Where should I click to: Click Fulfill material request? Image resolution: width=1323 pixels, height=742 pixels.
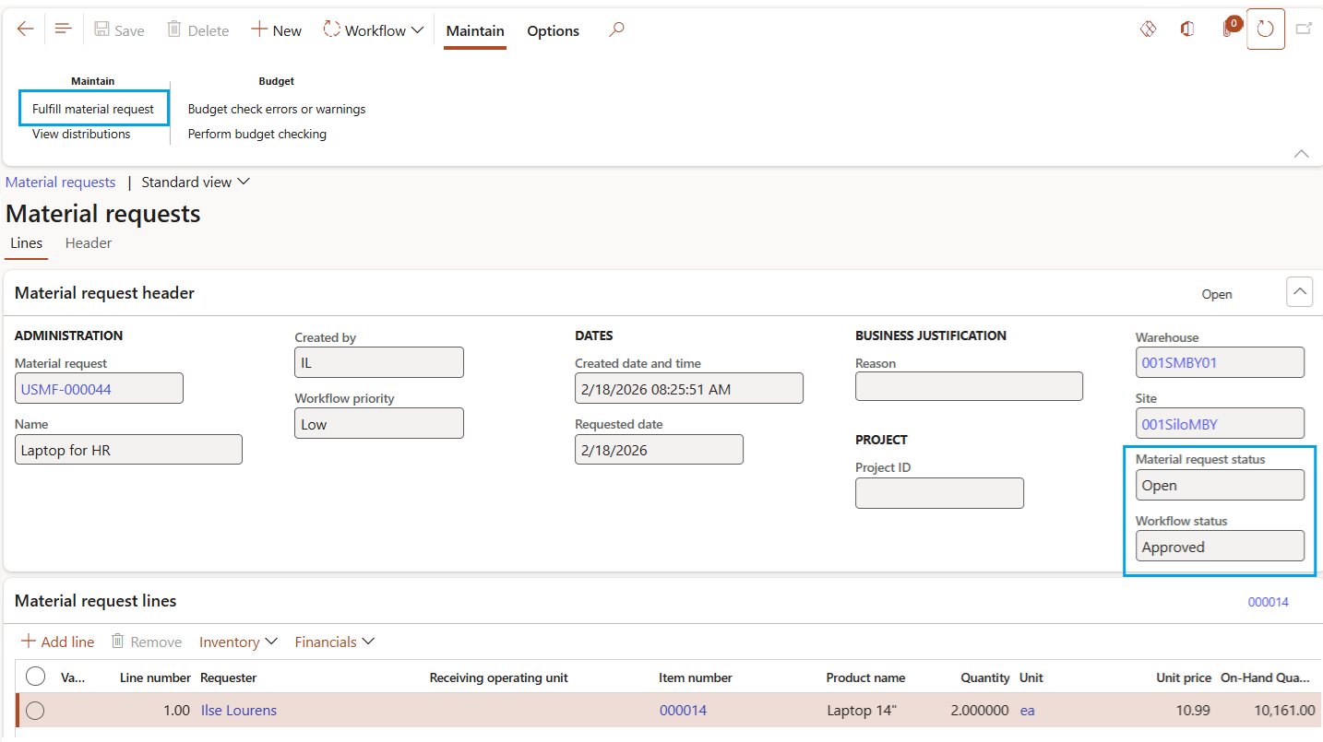tap(93, 109)
